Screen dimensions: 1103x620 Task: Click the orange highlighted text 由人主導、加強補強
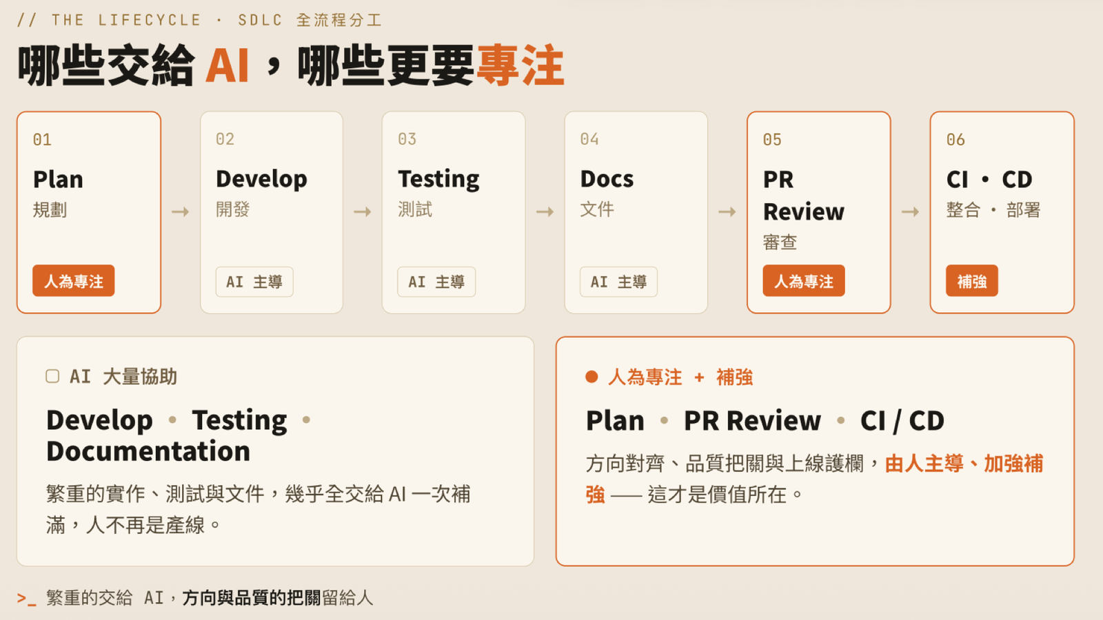[814, 479]
